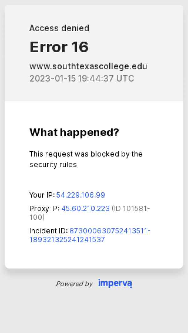This screenshot has height=333, width=188.
Task: Click the What happened? heading
Action: tap(74, 132)
